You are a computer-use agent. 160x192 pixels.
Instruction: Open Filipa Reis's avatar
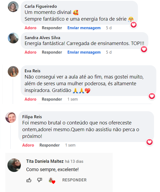(11, 117)
